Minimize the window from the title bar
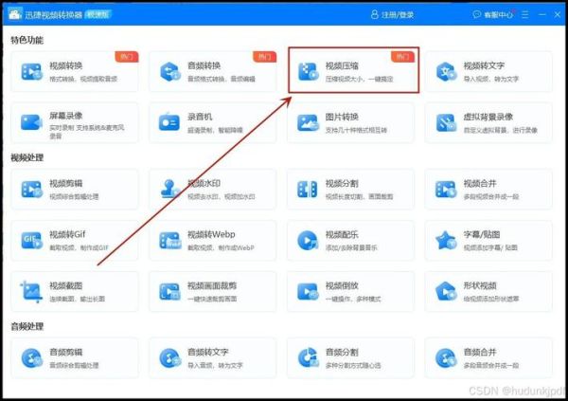568x401 pixels. click(542, 14)
